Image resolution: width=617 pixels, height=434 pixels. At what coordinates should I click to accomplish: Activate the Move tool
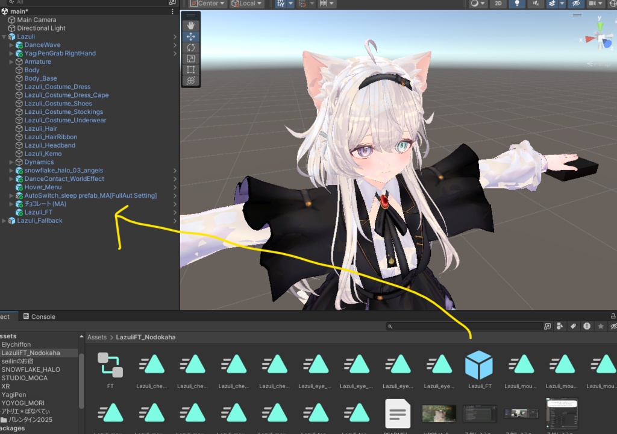coord(190,36)
